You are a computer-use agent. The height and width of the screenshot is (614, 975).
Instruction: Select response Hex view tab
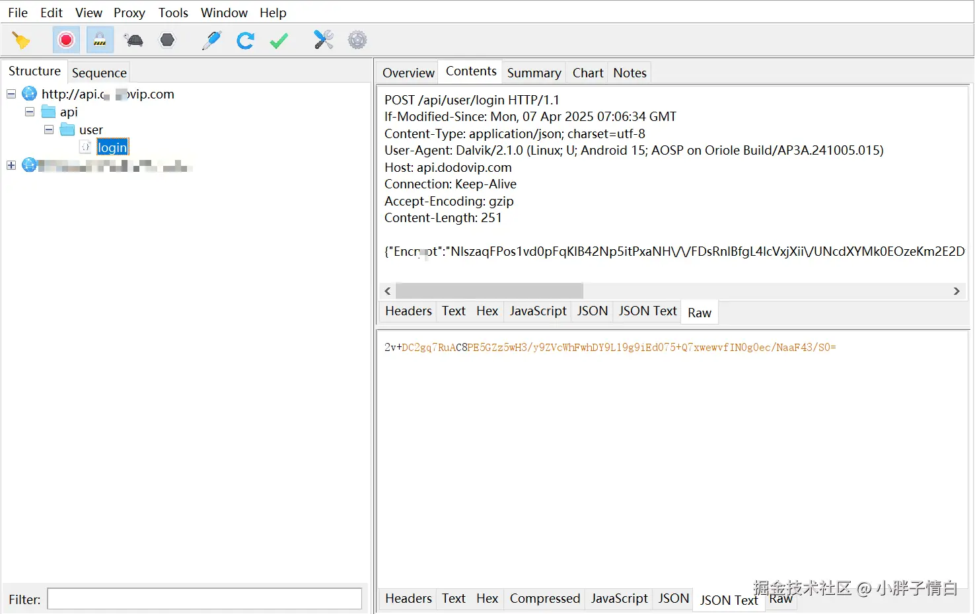point(487,598)
